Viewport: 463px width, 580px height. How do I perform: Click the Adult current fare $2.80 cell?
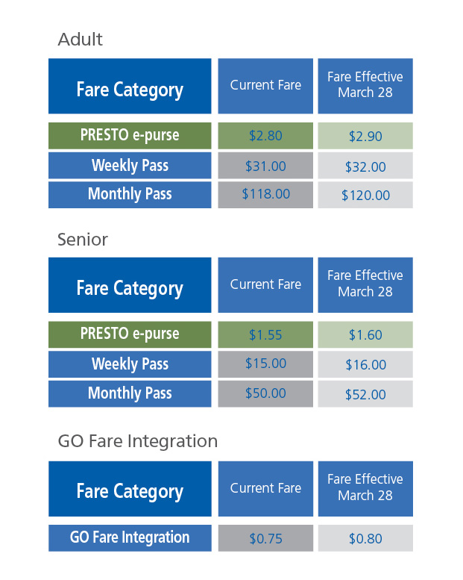(x=265, y=136)
